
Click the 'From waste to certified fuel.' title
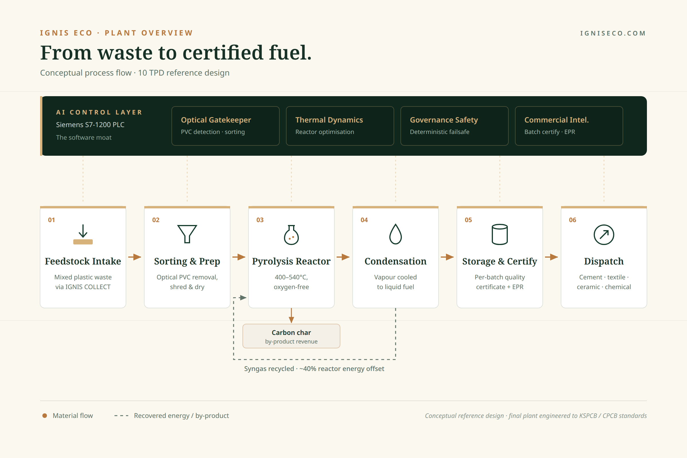176,53
